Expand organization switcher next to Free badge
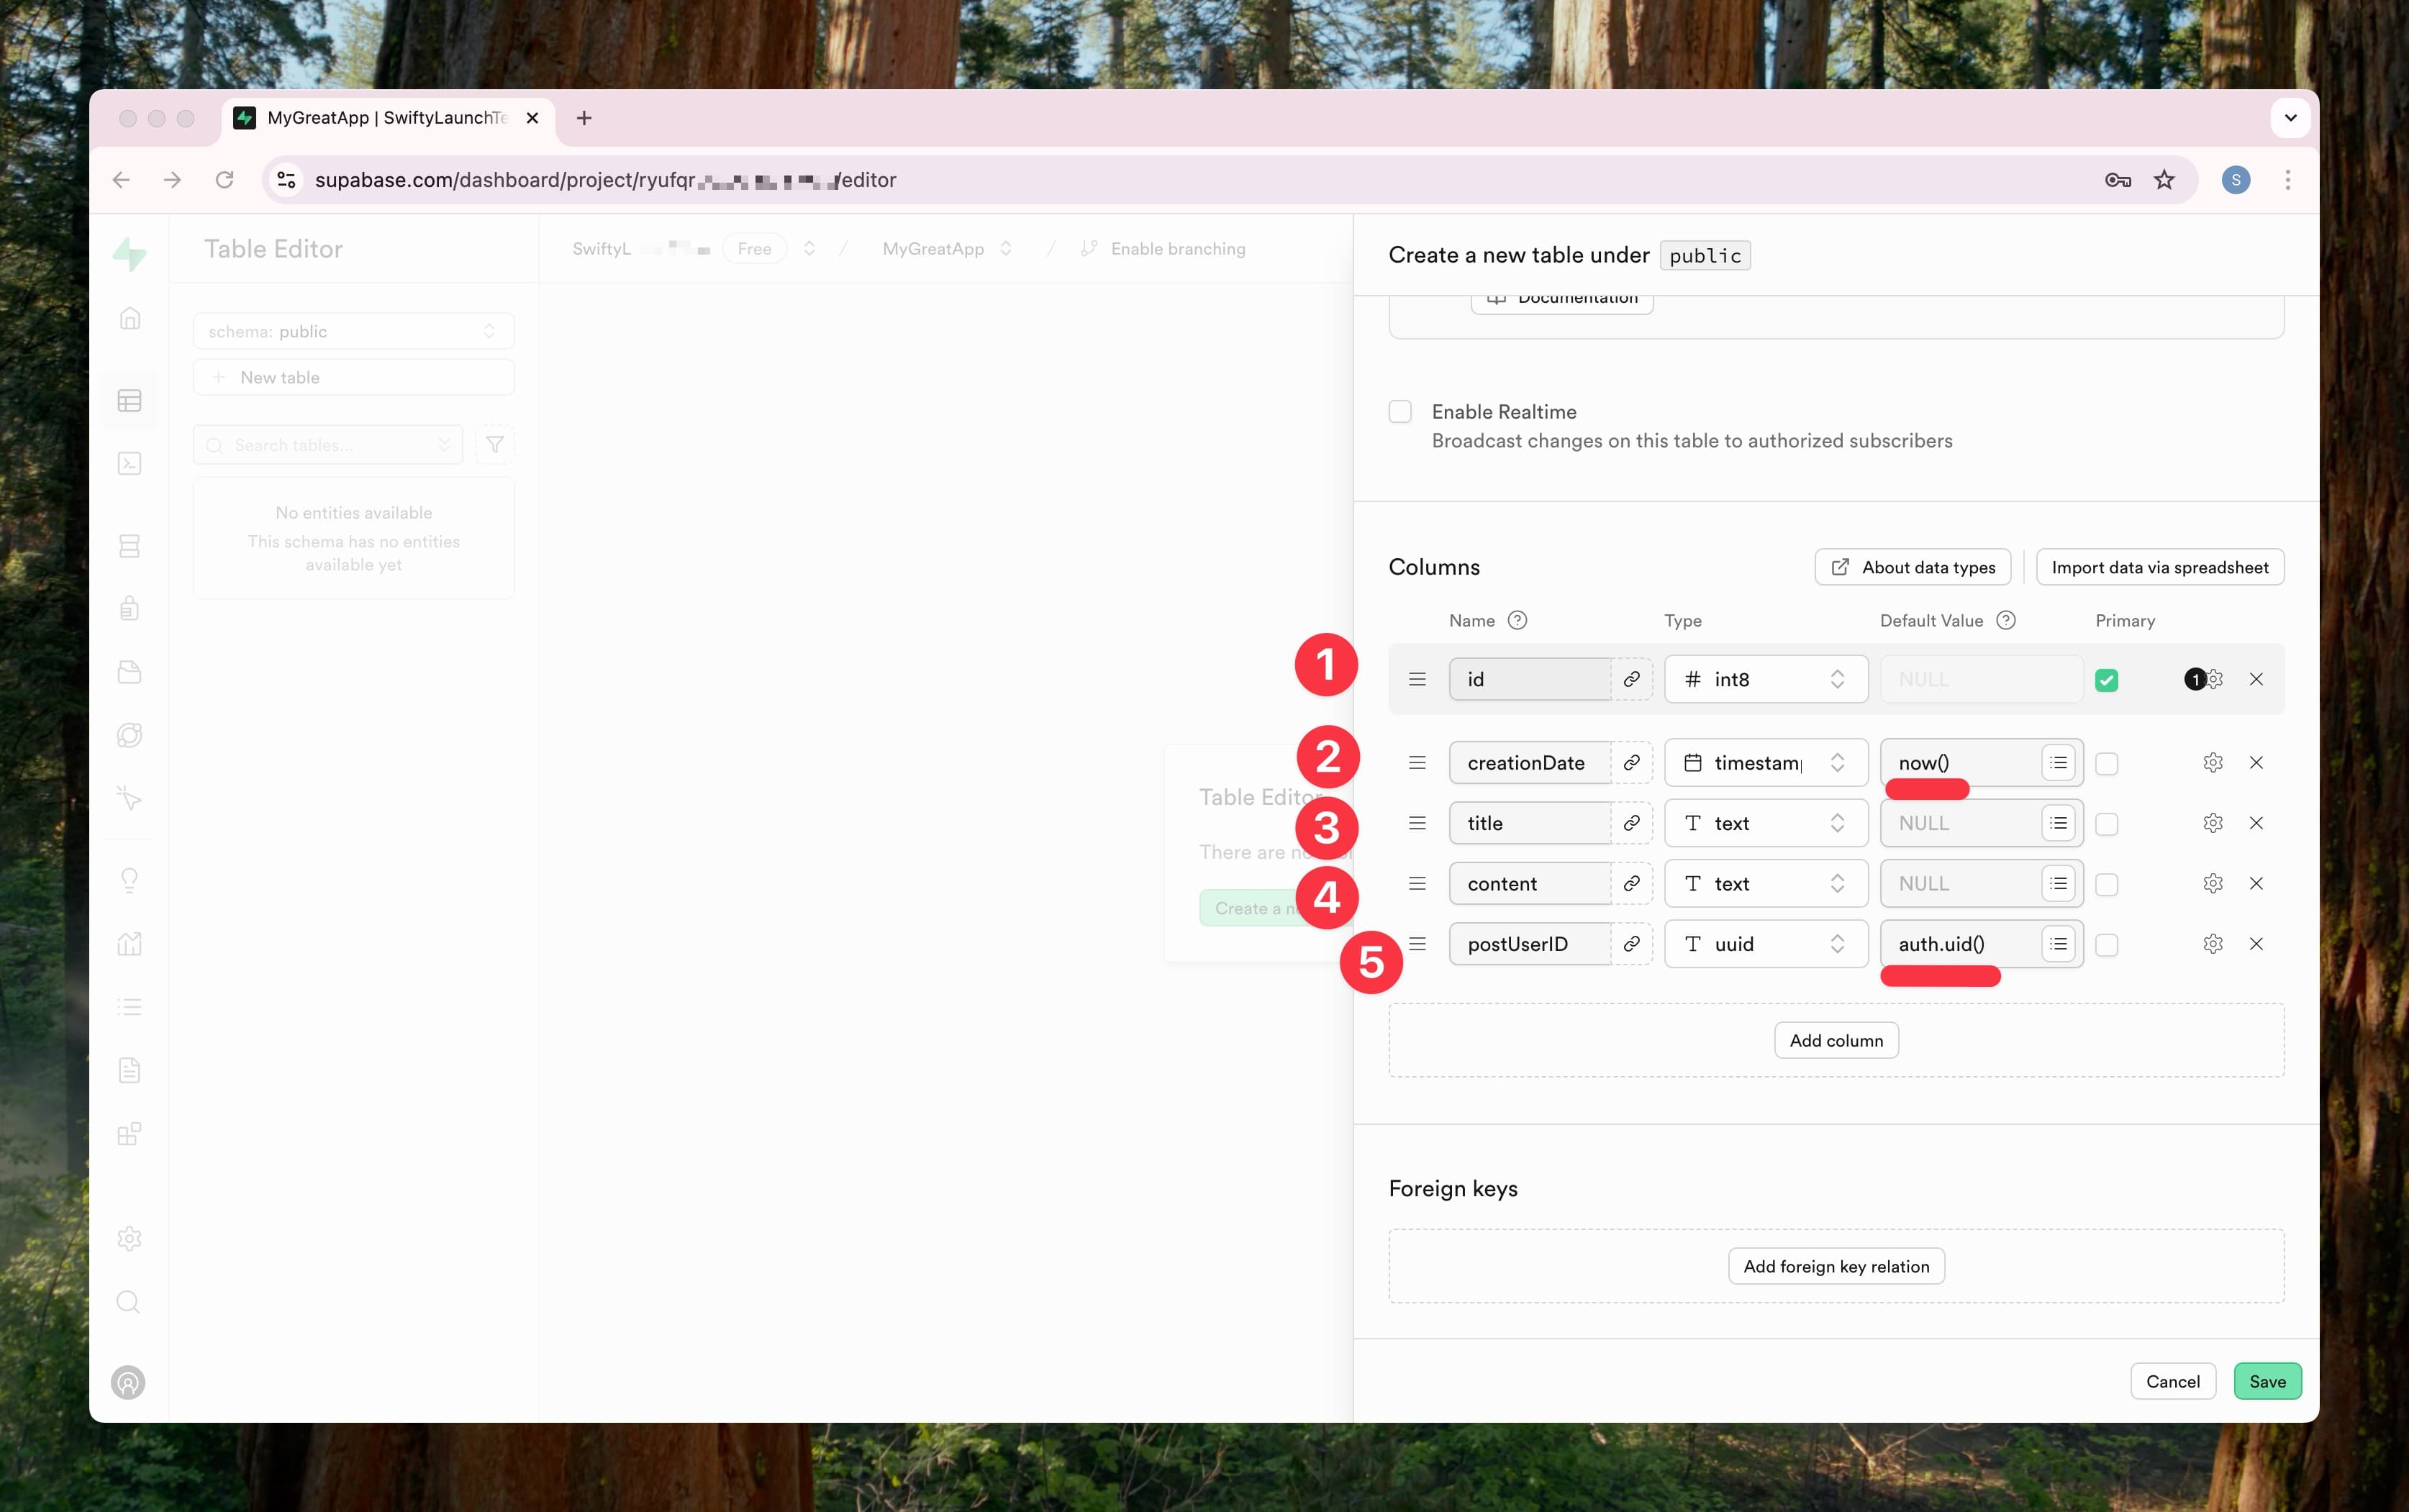The image size is (2409, 1512). tap(809, 248)
